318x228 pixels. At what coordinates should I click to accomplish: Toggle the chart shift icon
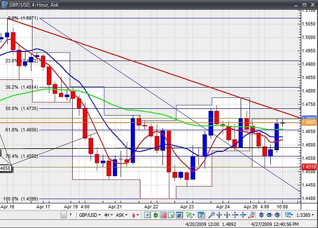(147, 215)
